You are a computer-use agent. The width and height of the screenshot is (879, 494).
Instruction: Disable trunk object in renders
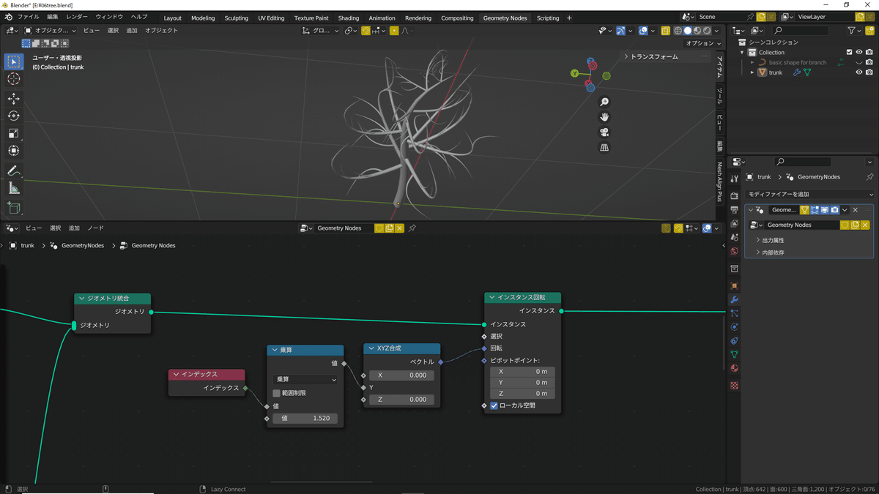[x=869, y=72]
